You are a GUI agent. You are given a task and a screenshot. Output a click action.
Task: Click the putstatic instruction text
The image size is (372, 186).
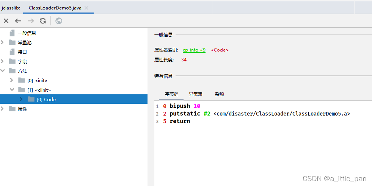coord(185,114)
